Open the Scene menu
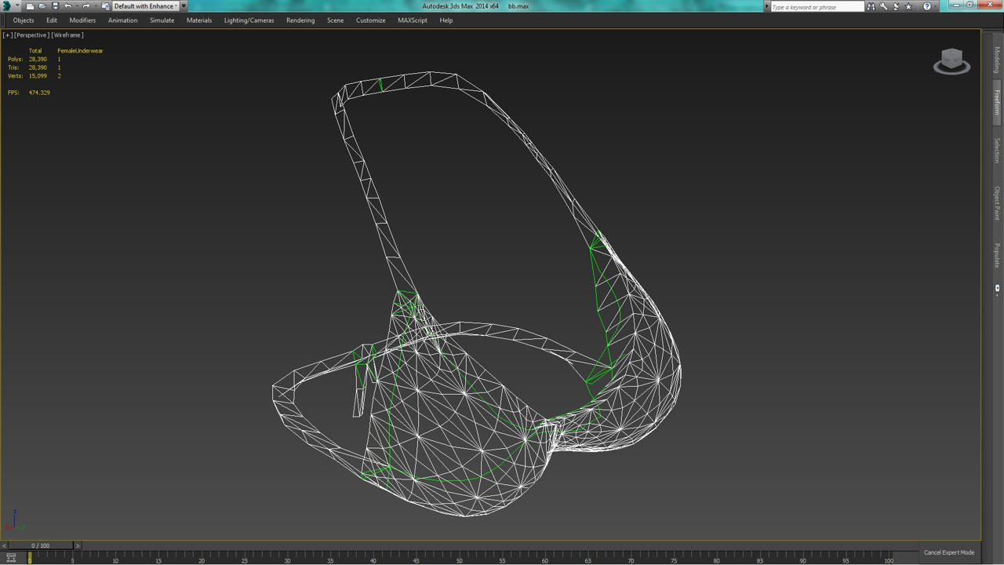The width and height of the screenshot is (1004, 565). 336,20
